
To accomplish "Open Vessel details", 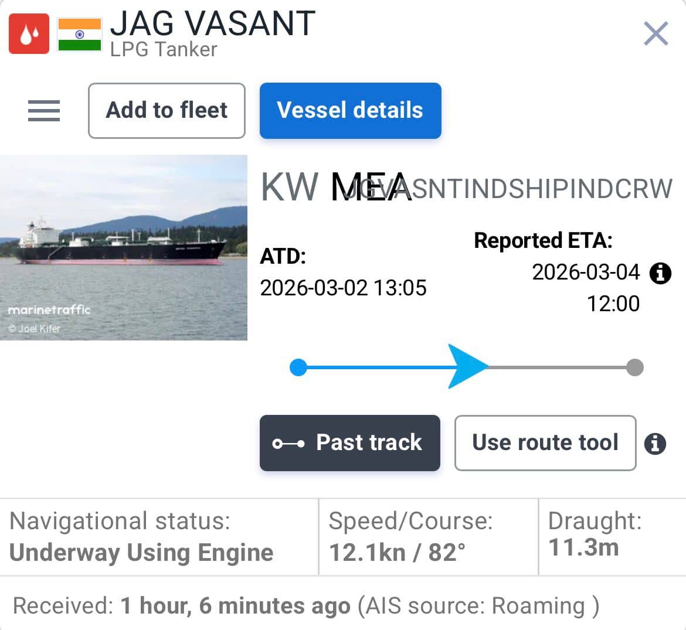I will [x=350, y=111].
